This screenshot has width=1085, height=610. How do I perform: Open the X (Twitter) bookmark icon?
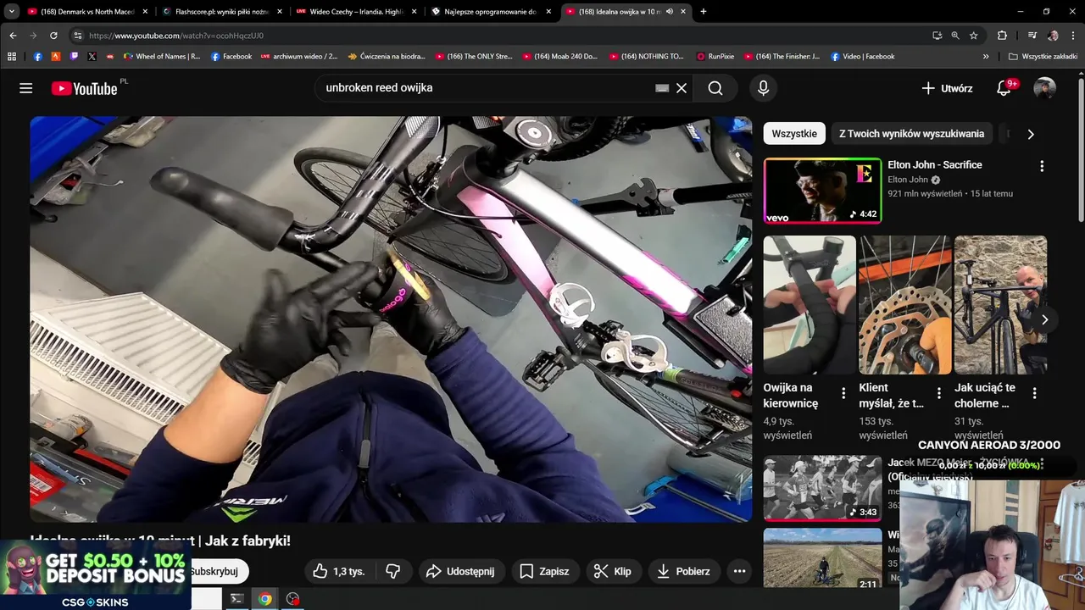coord(92,57)
